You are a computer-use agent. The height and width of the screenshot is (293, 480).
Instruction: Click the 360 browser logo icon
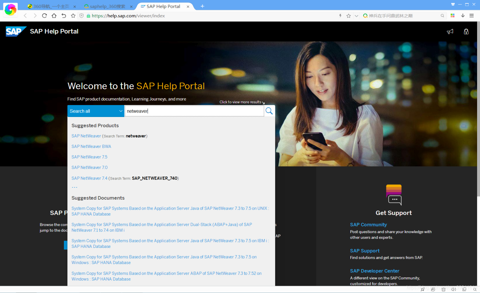[x=10, y=10]
